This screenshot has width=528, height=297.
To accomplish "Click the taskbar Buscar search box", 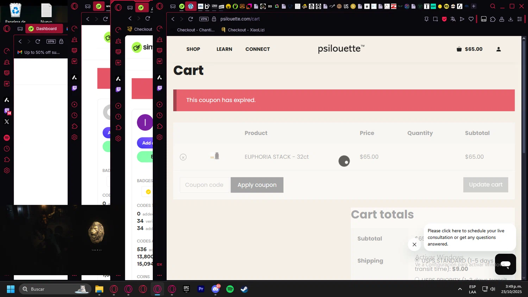I will (x=55, y=289).
